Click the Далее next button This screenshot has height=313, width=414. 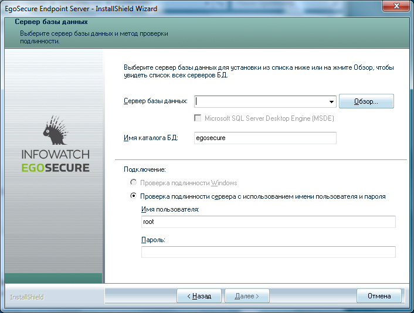247,296
